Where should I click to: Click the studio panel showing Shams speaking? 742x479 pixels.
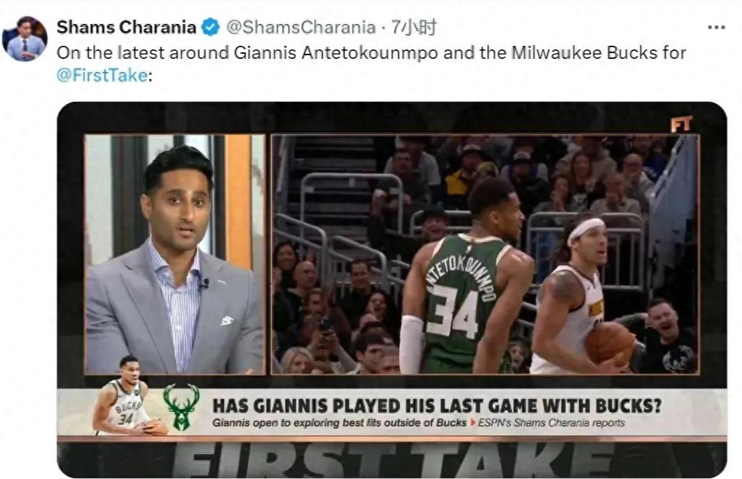tap(174, 254)
